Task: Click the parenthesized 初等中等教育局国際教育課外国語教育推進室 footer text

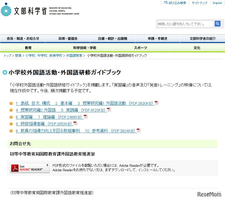Action: tap(52, 192)
